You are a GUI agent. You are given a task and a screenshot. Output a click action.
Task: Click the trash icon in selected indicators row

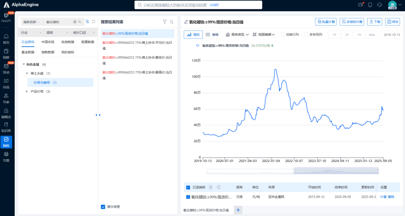coord(211,187)
